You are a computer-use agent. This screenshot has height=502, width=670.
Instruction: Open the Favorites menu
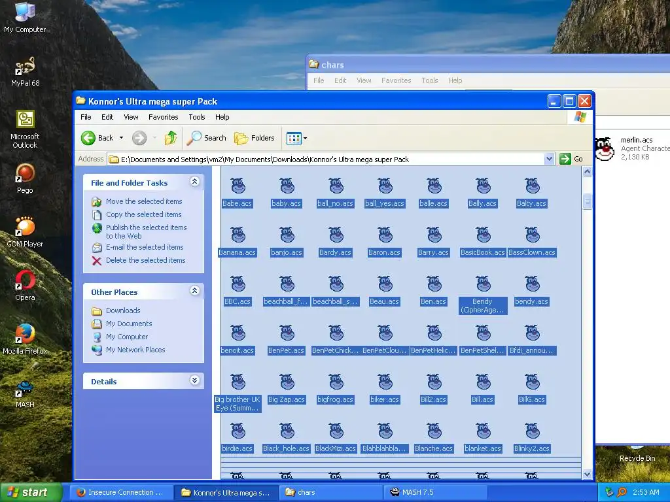pyautogui.click(x=163, y=117)
